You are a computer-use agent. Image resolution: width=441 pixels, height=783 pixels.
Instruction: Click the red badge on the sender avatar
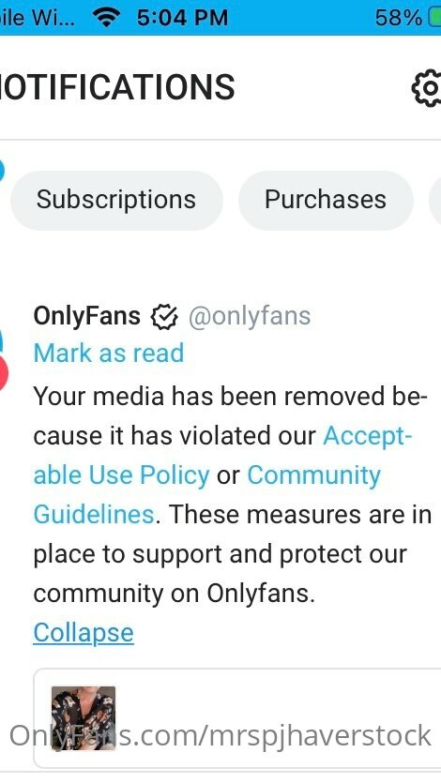coord(3,373)
